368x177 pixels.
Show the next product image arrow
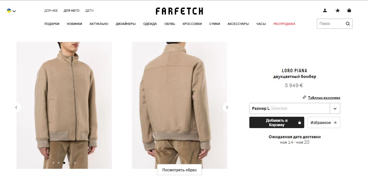[x=227, y=107]
